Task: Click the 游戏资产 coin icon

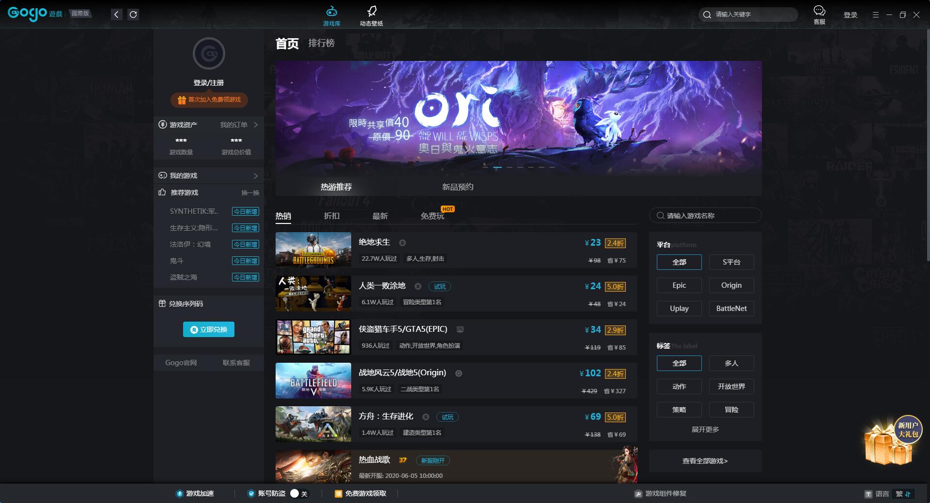Action: 163,125
